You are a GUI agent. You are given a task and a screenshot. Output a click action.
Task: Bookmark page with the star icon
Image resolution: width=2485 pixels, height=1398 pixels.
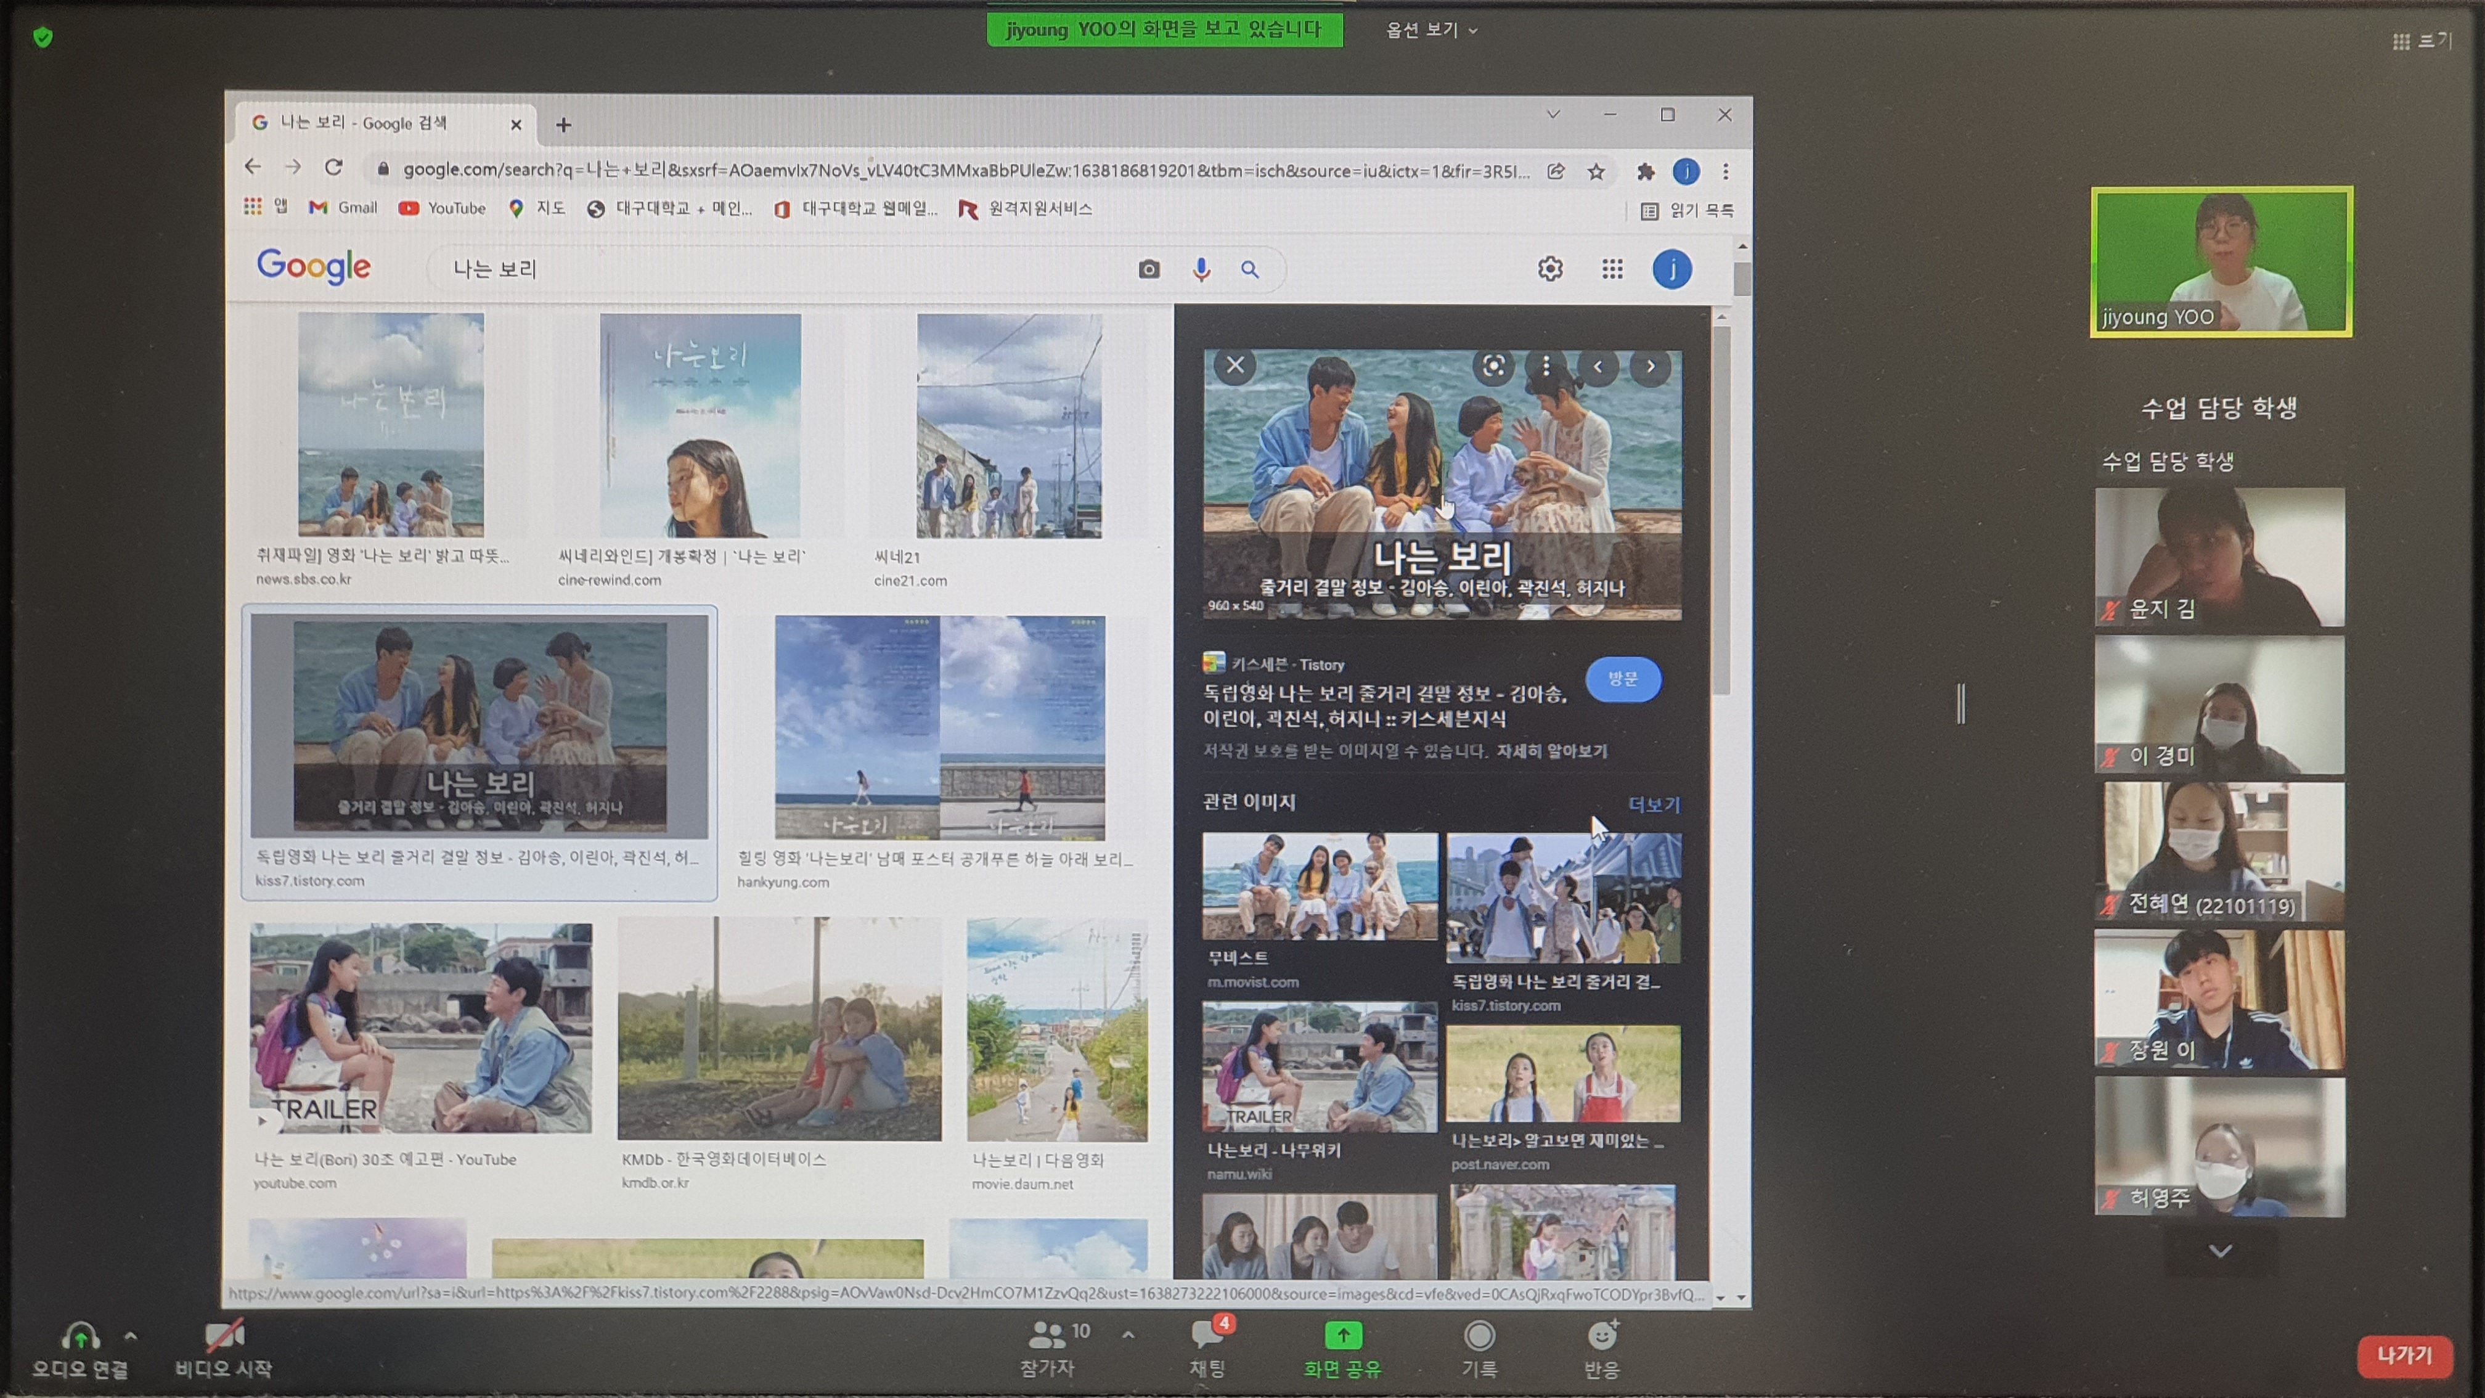tap(1596, 171)
